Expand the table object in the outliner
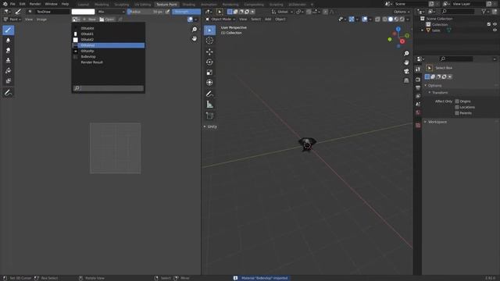The height and width of the screenshot is (281, 500). click(423, 30)
